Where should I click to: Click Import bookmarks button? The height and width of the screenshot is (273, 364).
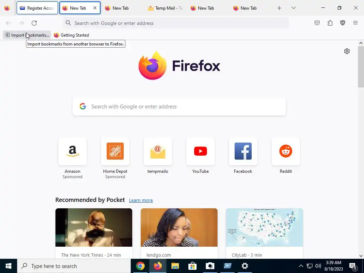pyautogui.click(x=27, y=35)
